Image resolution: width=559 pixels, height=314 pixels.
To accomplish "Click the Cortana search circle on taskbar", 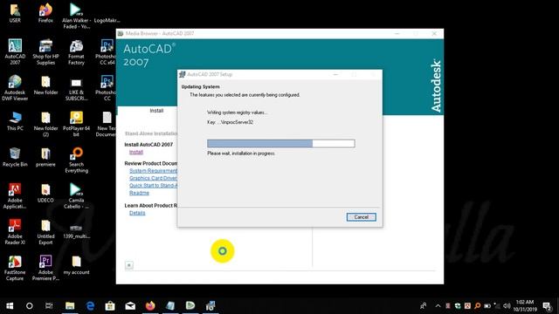I will click(29, 306).
